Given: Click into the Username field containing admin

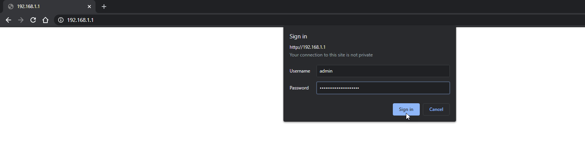Looking at the screenshot, I should pyautogui.click(x=383, y=71).
